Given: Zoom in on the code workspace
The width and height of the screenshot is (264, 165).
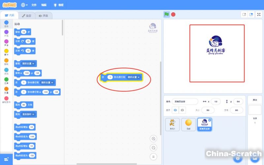Looking at the screenshot, I should (x=153, y=139).
